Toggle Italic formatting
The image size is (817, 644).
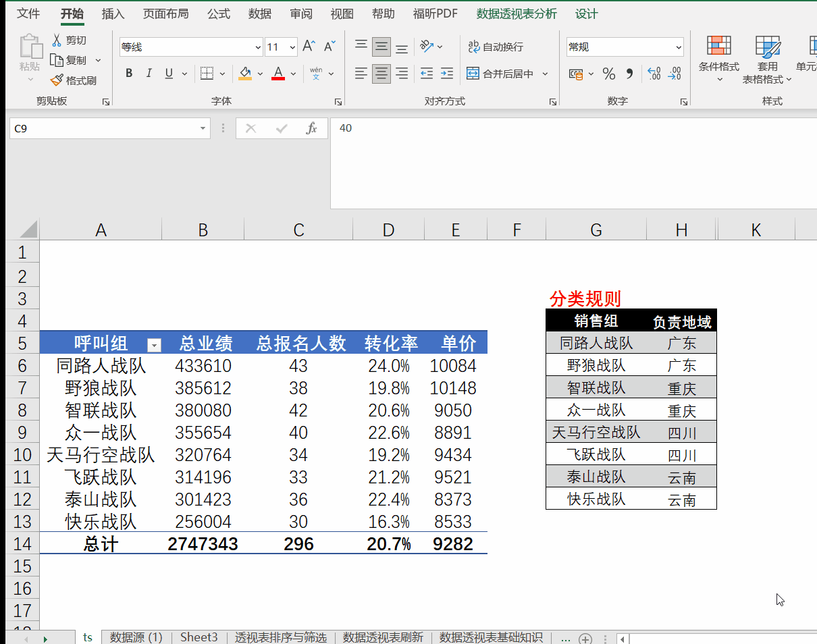click(x=149, y=74)
